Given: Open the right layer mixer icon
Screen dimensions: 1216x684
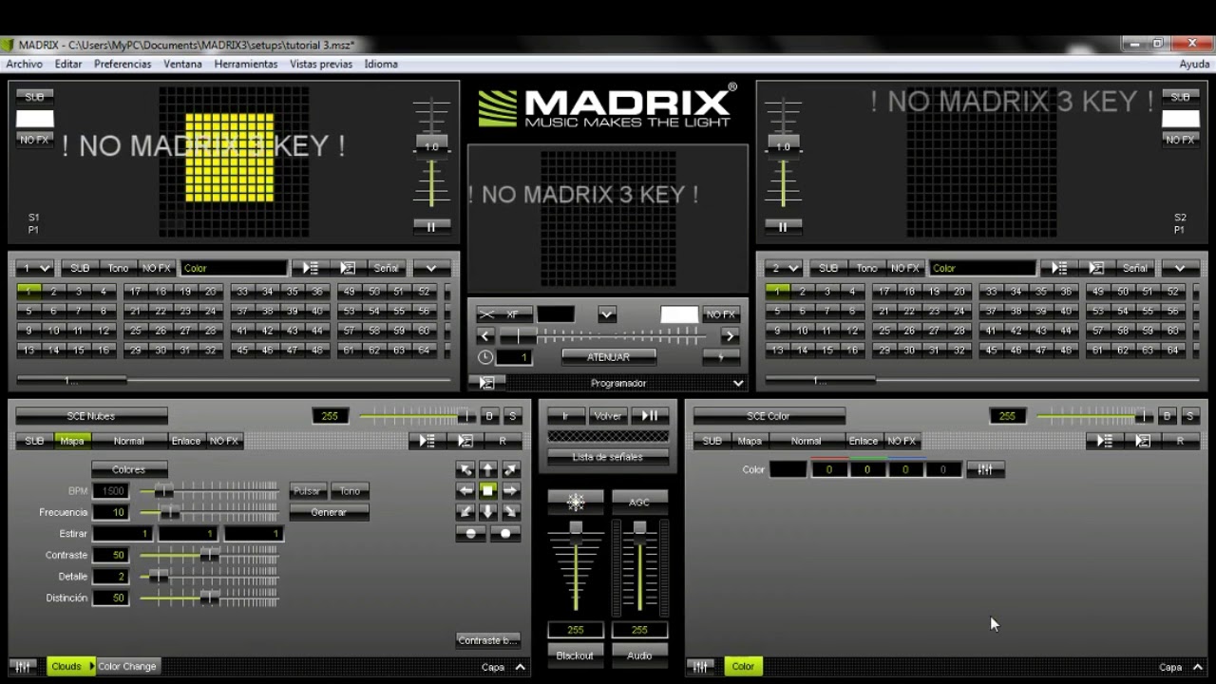Looking at the screenshot, I should coord(701,667).
